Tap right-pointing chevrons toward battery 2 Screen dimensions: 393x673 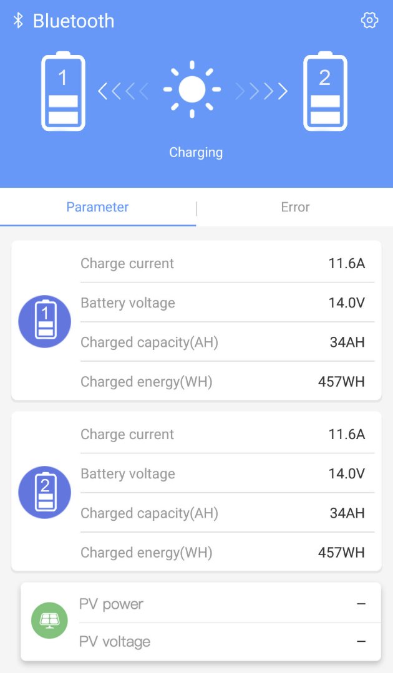tap(262, 91)
